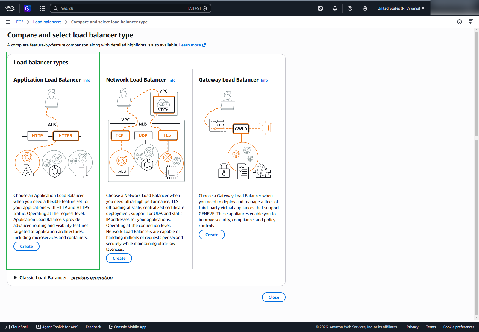Open Feedback in the footer

point(93,327)
